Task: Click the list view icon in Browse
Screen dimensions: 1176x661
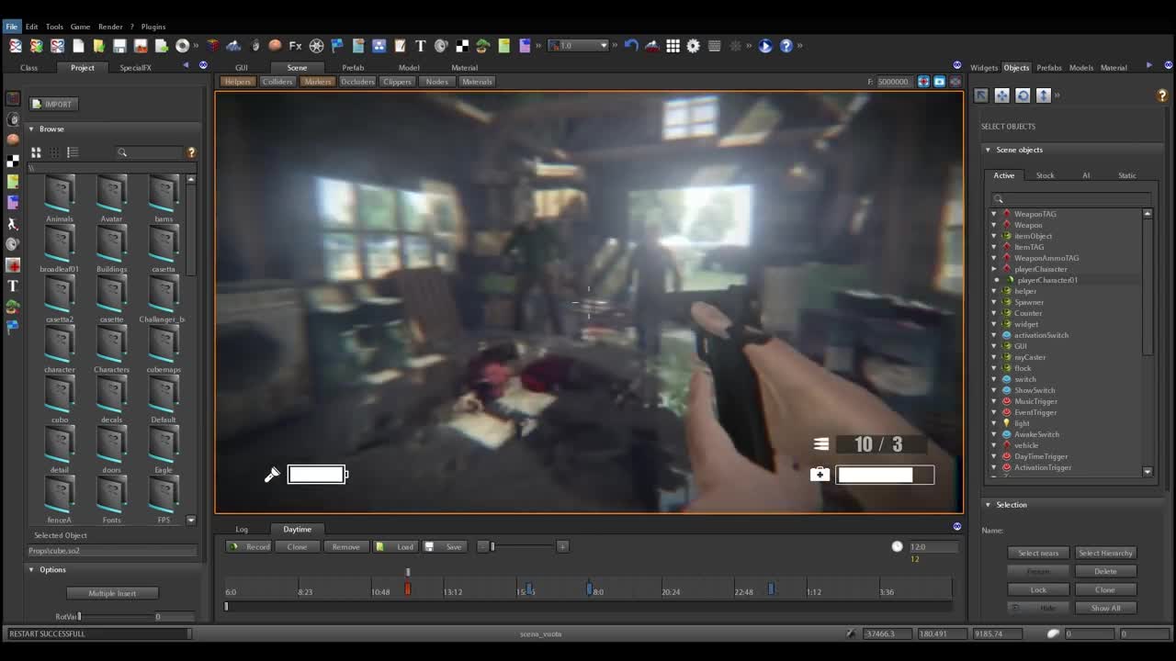Action: click(73, 152)
